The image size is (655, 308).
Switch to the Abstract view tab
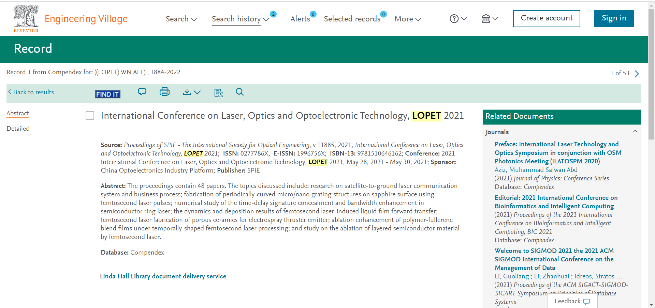(18, 113)
